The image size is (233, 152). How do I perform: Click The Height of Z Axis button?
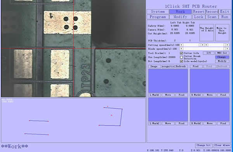pyautogui.click(x=207, y=33)
